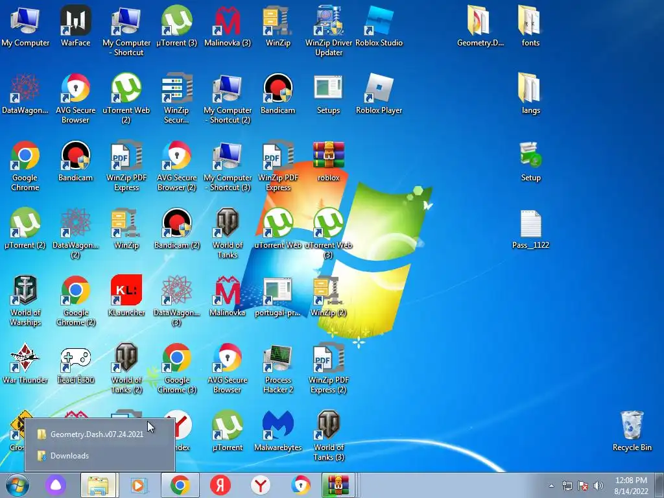Show hidden system tray icons
The width and height of the screenshot is (664, 498).
[x=551, y=486]
